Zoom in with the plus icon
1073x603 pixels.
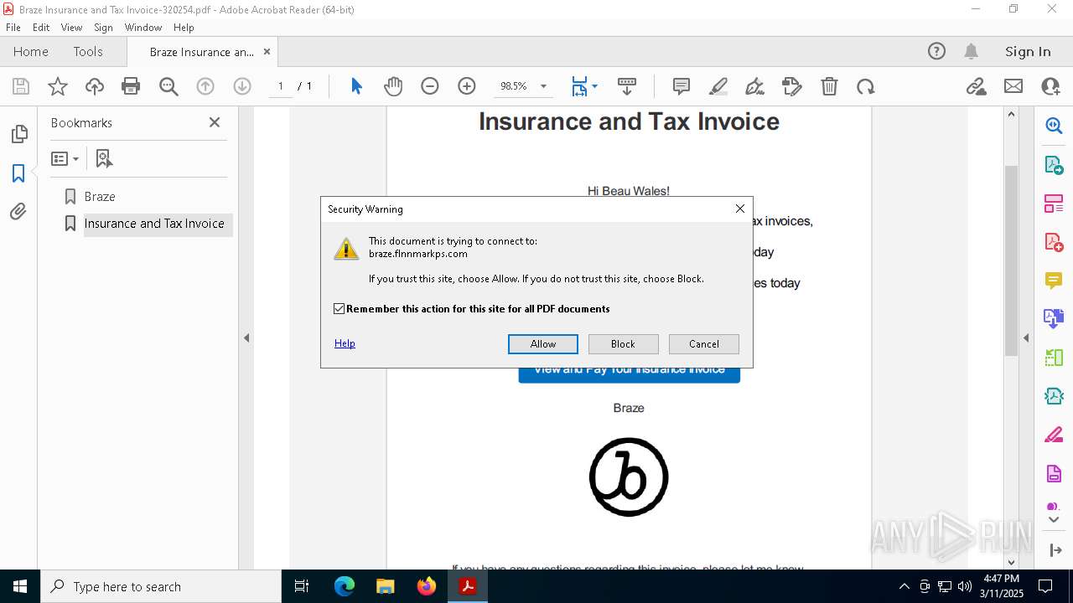coord(467,86)
